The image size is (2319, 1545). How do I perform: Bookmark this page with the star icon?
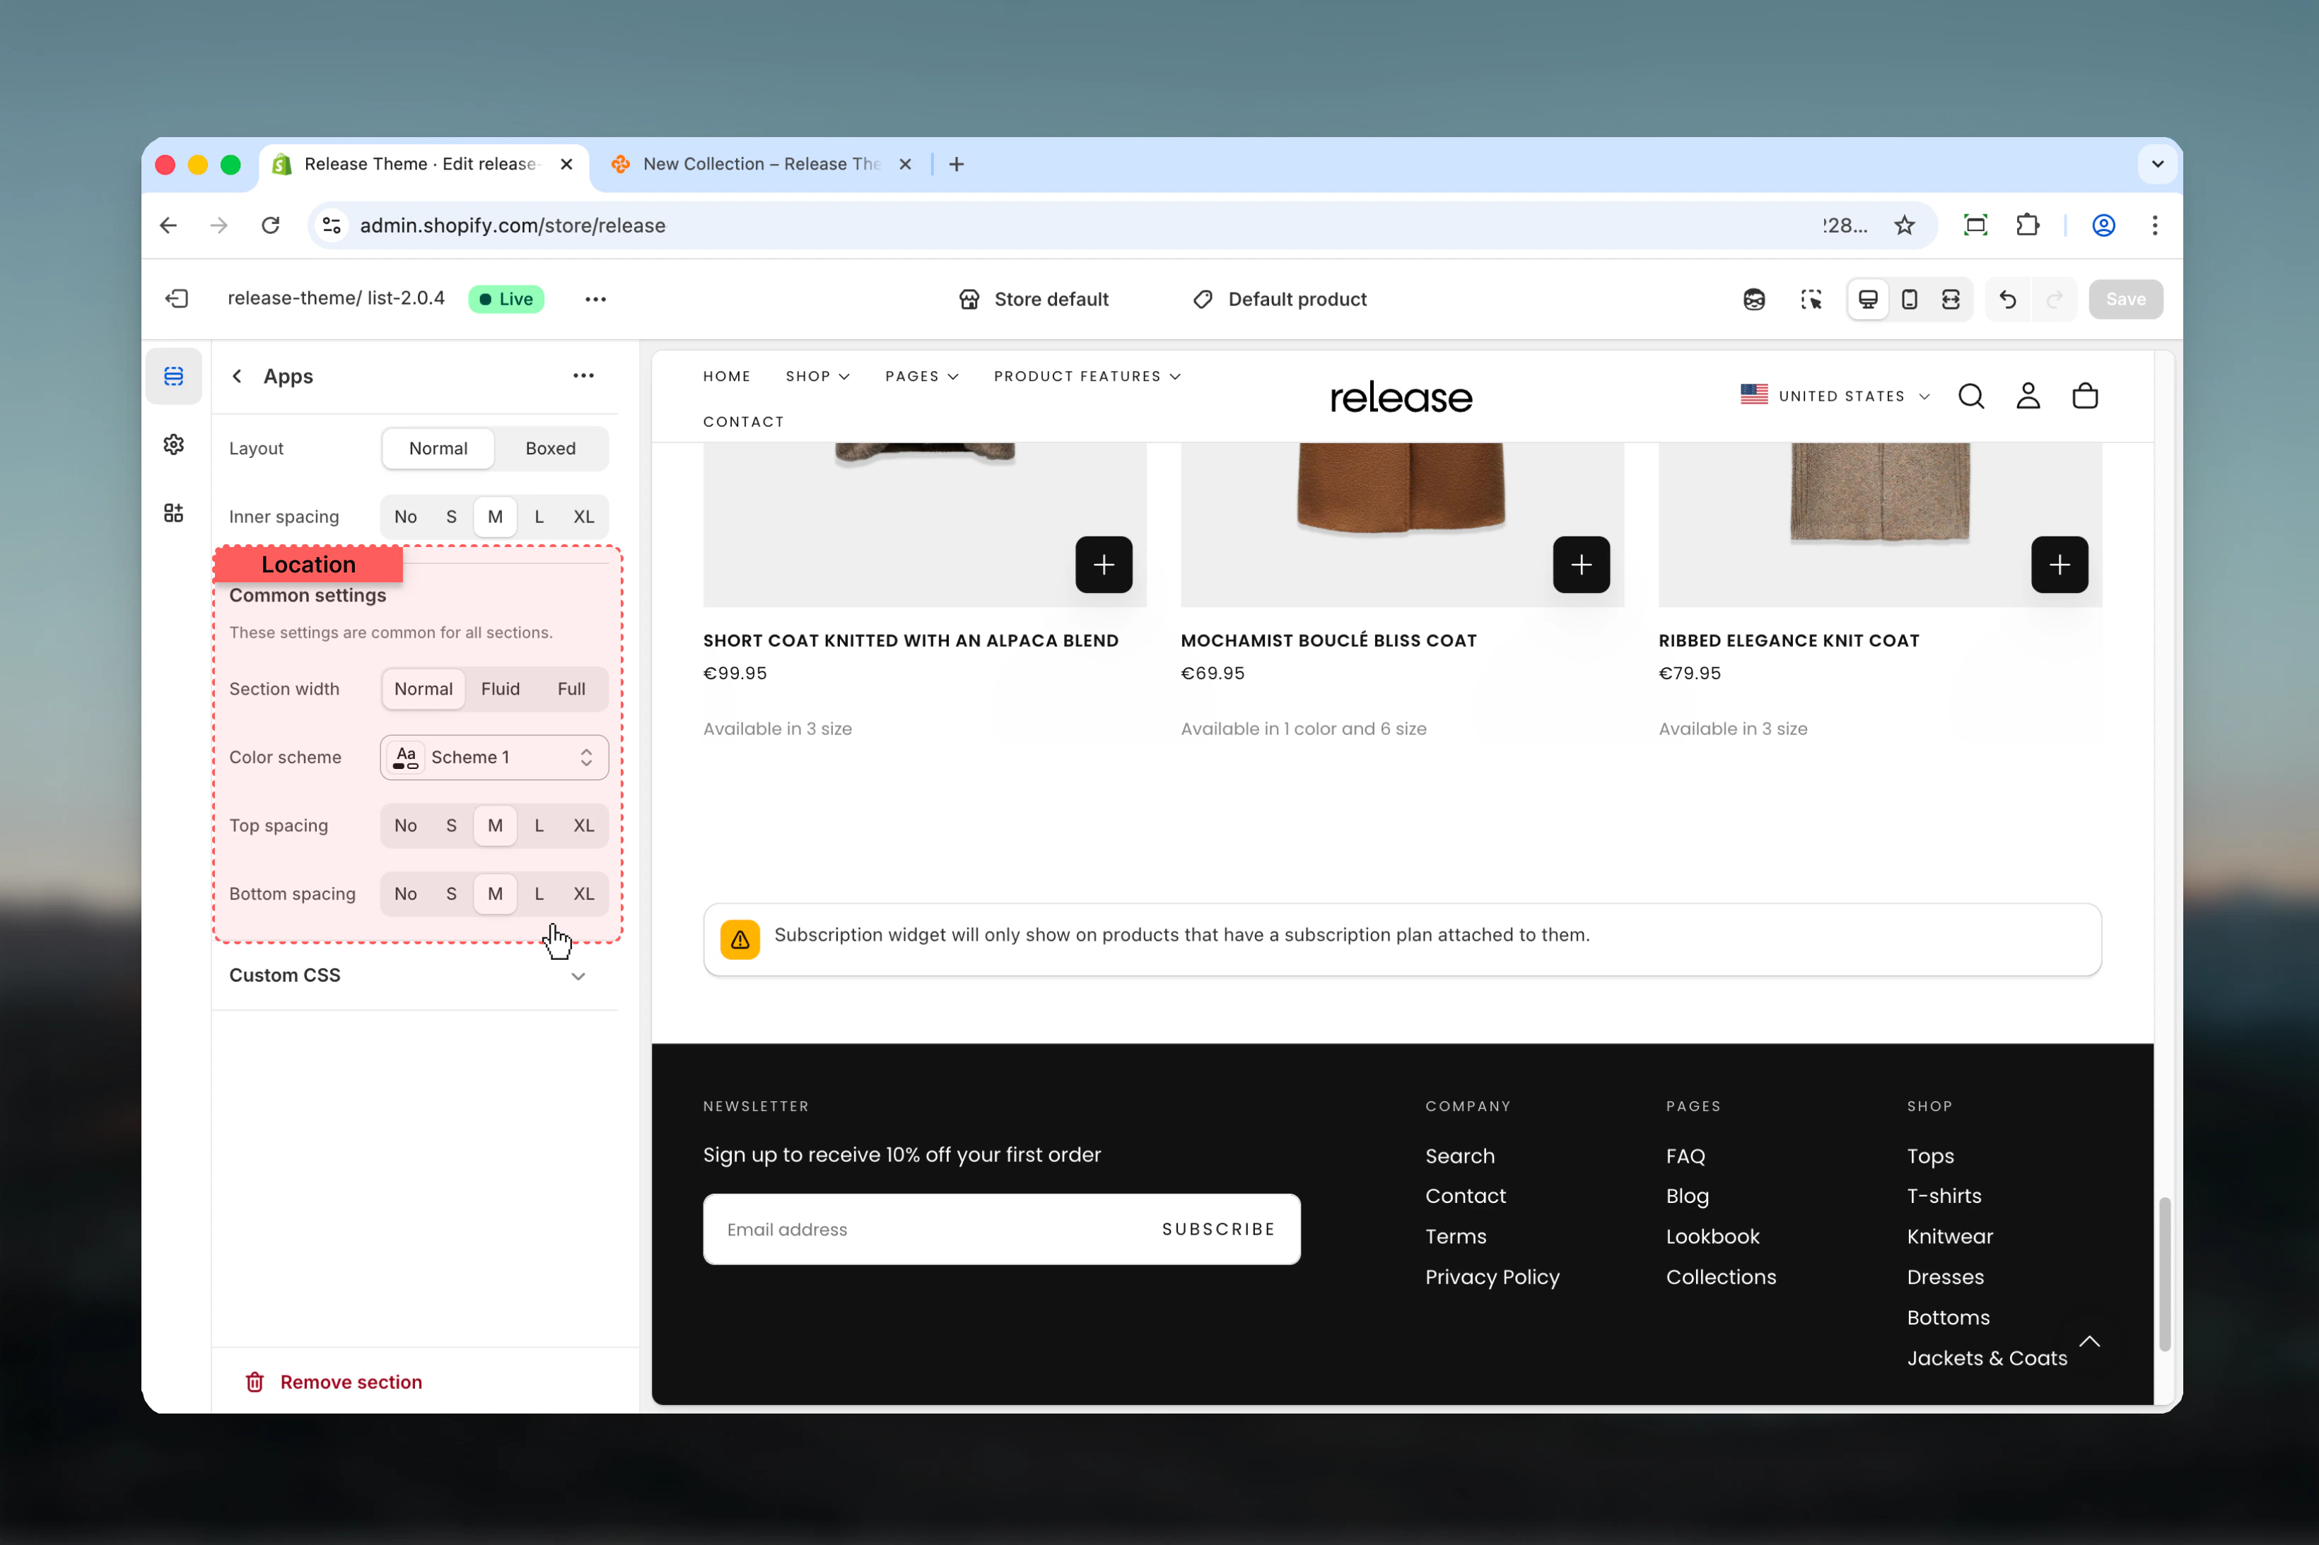[x=1904, y=225]
